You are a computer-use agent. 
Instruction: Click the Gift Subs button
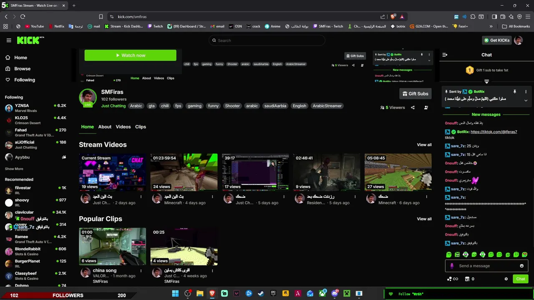pos(415,94)
